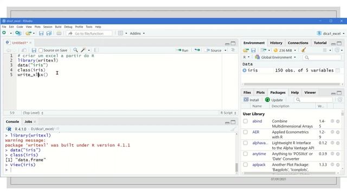The image size is (347, 195).
Task: Open AER package web documentation icon
Action: pyautogui.click(x=332, y=132)
